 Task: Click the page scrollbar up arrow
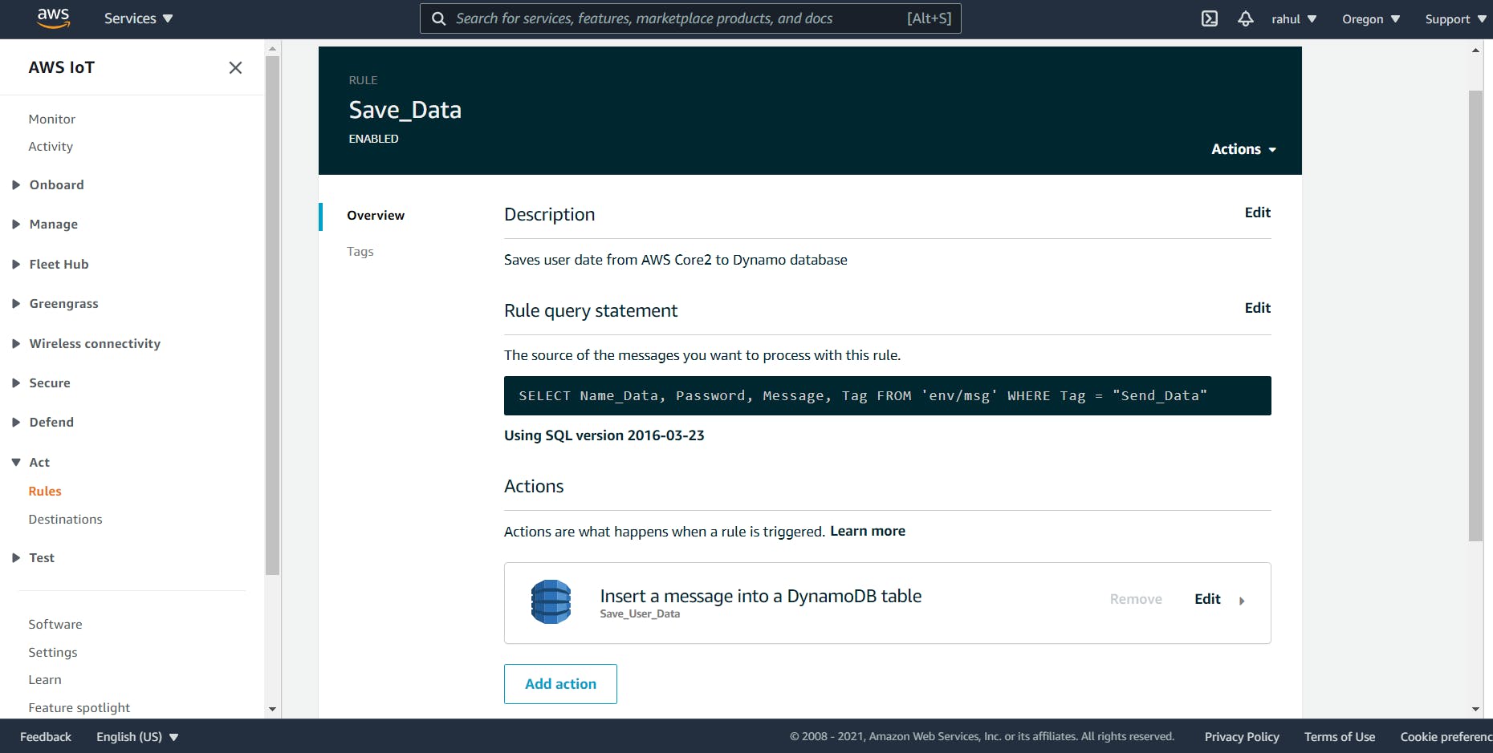coord(1475,50)
